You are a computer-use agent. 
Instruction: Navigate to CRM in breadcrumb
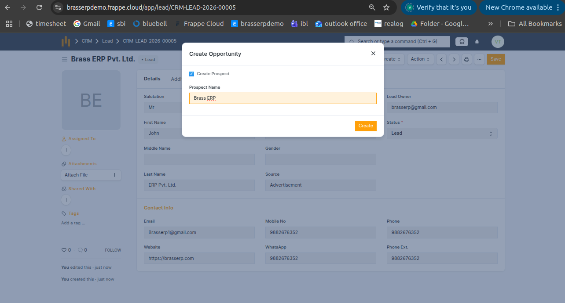[87, 41]
